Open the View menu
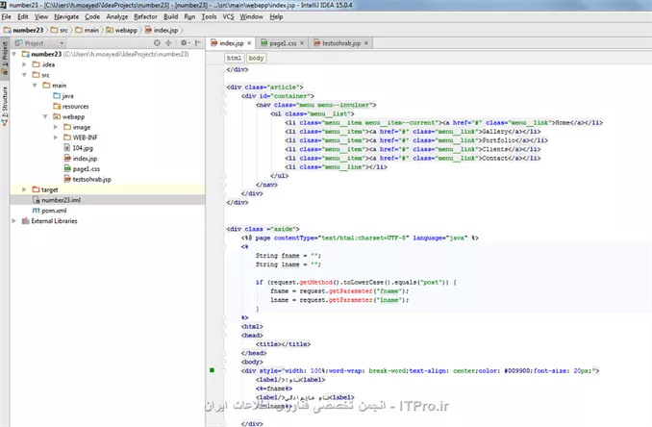This screenshot has height=427, width=652. pyautogui.click(x=41, y=16)
